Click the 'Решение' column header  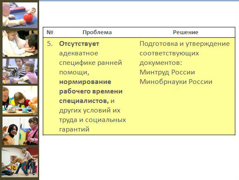click(x=186, y=32)
